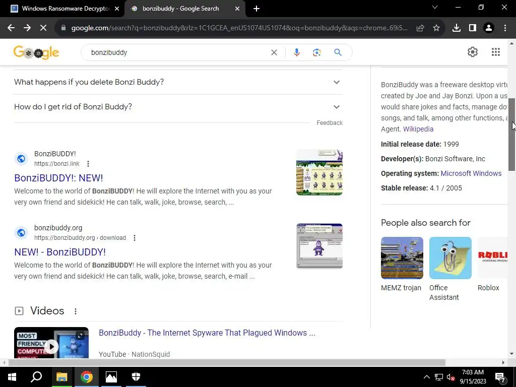Open taskbar clock showing 7:03 AM

pos(473,377)
